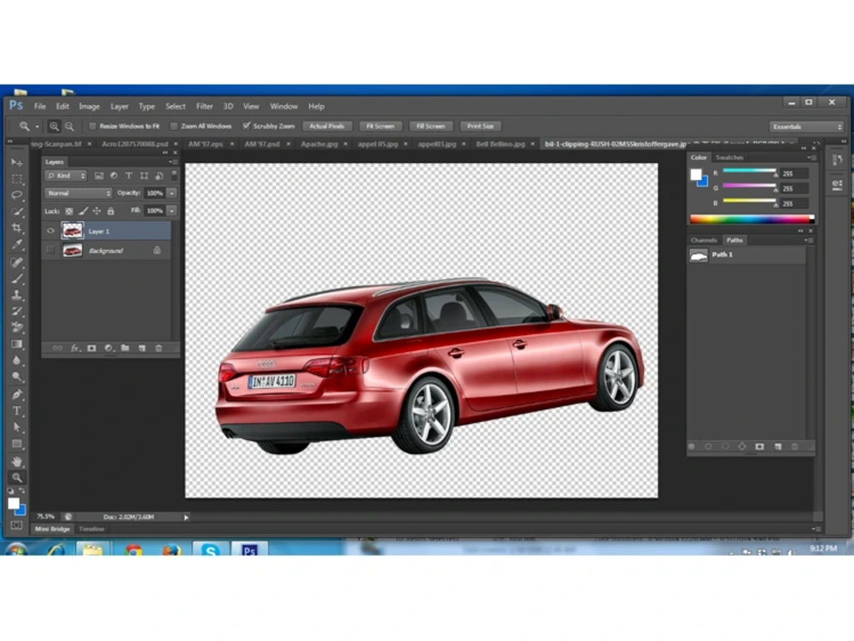
Task: Click the Actual Pixels button
Action: click(x=327, y=126)
